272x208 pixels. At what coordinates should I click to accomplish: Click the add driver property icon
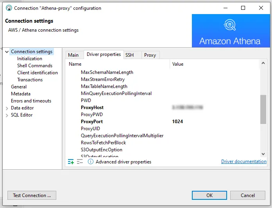pyautogui.click(x=71, y=162)
